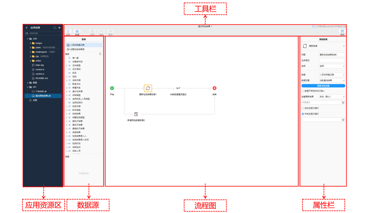Click the + icon to add an application resource
The height and width of the screenshot is (213, 371).
point(59,27)
